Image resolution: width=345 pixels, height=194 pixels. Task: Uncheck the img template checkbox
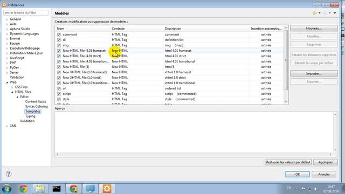[x=59, y=45]
